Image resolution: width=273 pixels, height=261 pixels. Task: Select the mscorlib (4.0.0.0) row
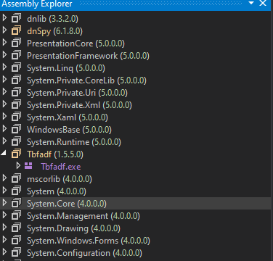[x=135, y=179]
